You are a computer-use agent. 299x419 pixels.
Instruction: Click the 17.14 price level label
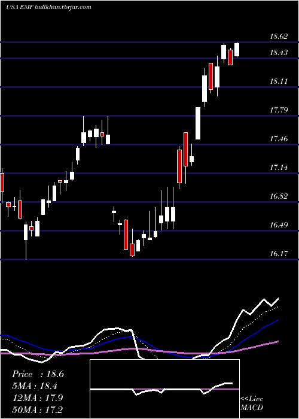click(x=279, y=168)
